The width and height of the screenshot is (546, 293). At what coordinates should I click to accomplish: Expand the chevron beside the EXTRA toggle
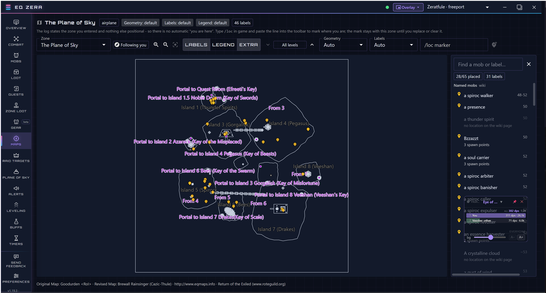click(x=268, y=45)
